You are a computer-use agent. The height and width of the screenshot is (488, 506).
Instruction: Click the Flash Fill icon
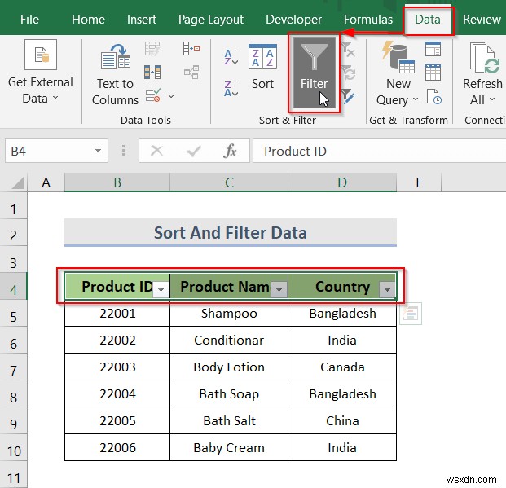pos(152,49)
